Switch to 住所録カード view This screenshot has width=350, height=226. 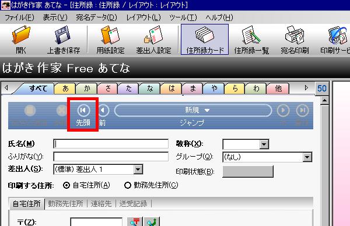coord(205,40)
